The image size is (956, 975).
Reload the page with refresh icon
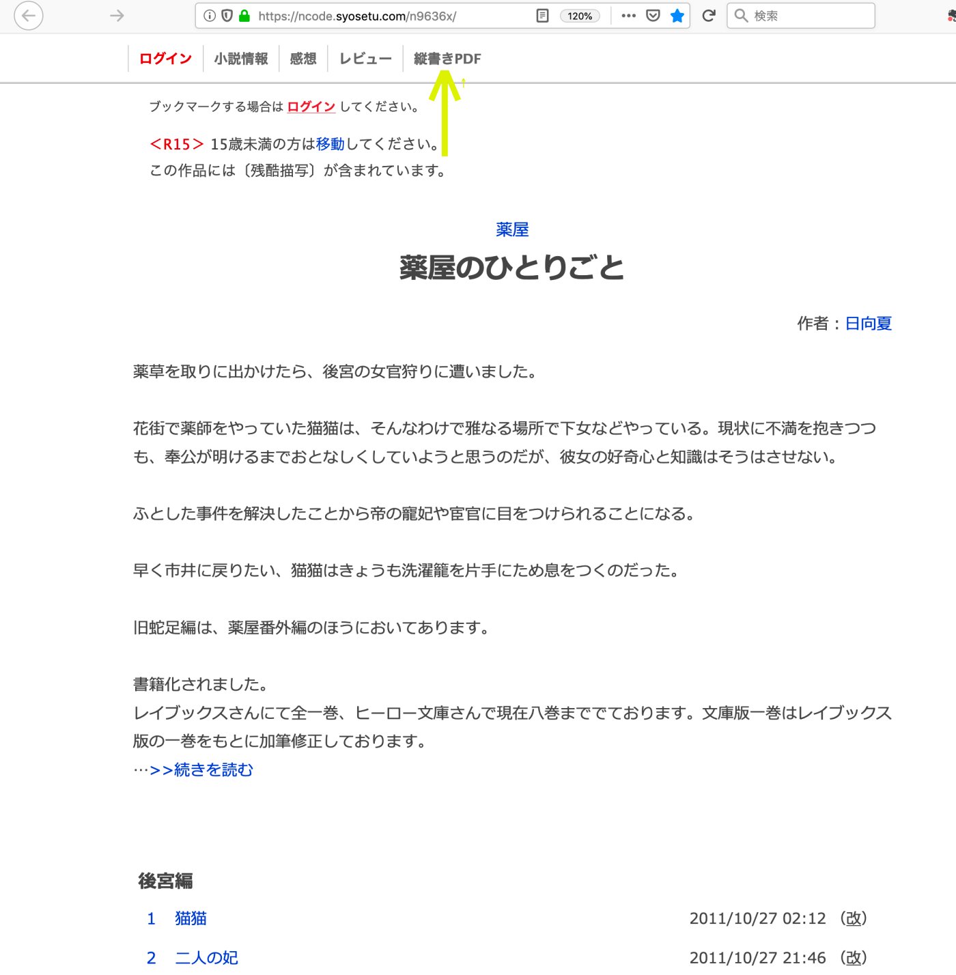point(709,16)
